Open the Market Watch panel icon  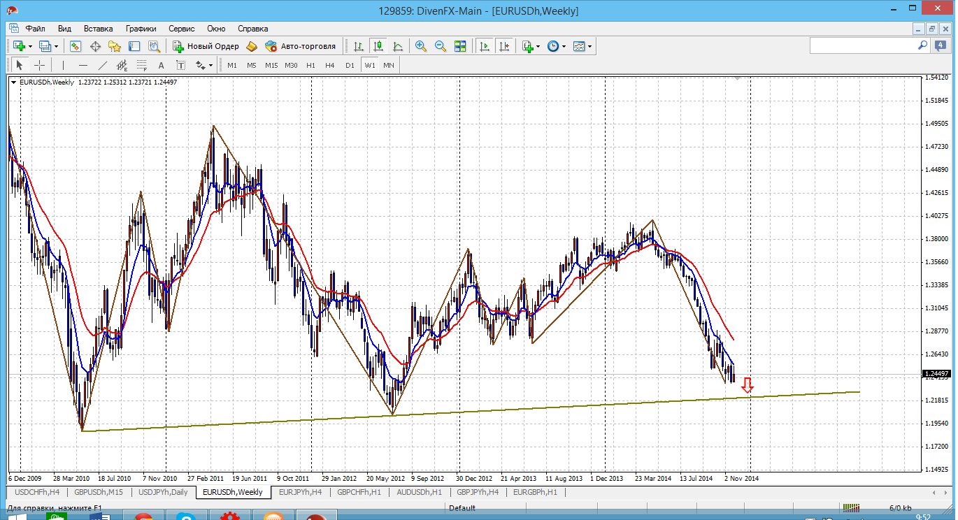76,46
